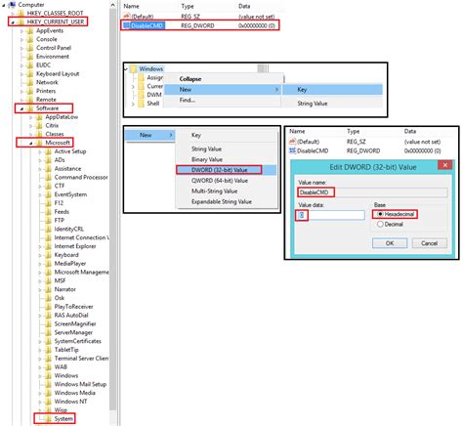Image resolution: width=463 pixels, height=426 pixels.
Task: Select the Hexadecimal base radio button
Action: pos(380,214)
